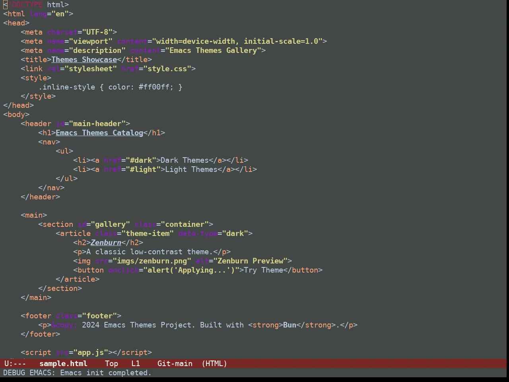The width and height of the screenshot is (509, 382).
Task: Click the "main-header" id value
Action: [x=97, y=124]
